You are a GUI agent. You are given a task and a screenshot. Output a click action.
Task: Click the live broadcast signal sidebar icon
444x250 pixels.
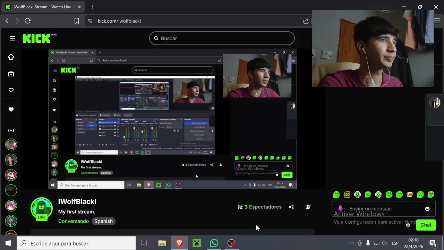coord(11,131)
